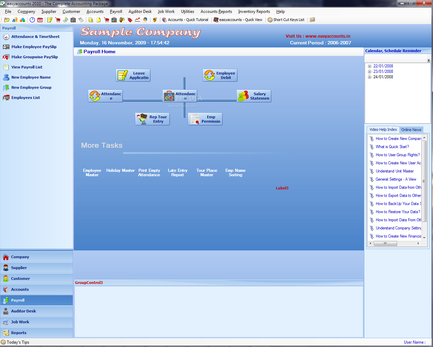Visit the www.easyaccounts.in link
This screenshot has height=347, width=433.
pos(328,36)
